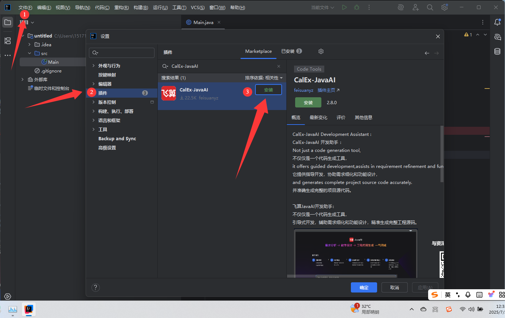
Task: Open the IDE settings gear icon in title bar
Action: [x=445, y=7]
